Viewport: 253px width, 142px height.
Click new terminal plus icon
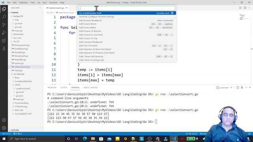click(x=231, y=88)
